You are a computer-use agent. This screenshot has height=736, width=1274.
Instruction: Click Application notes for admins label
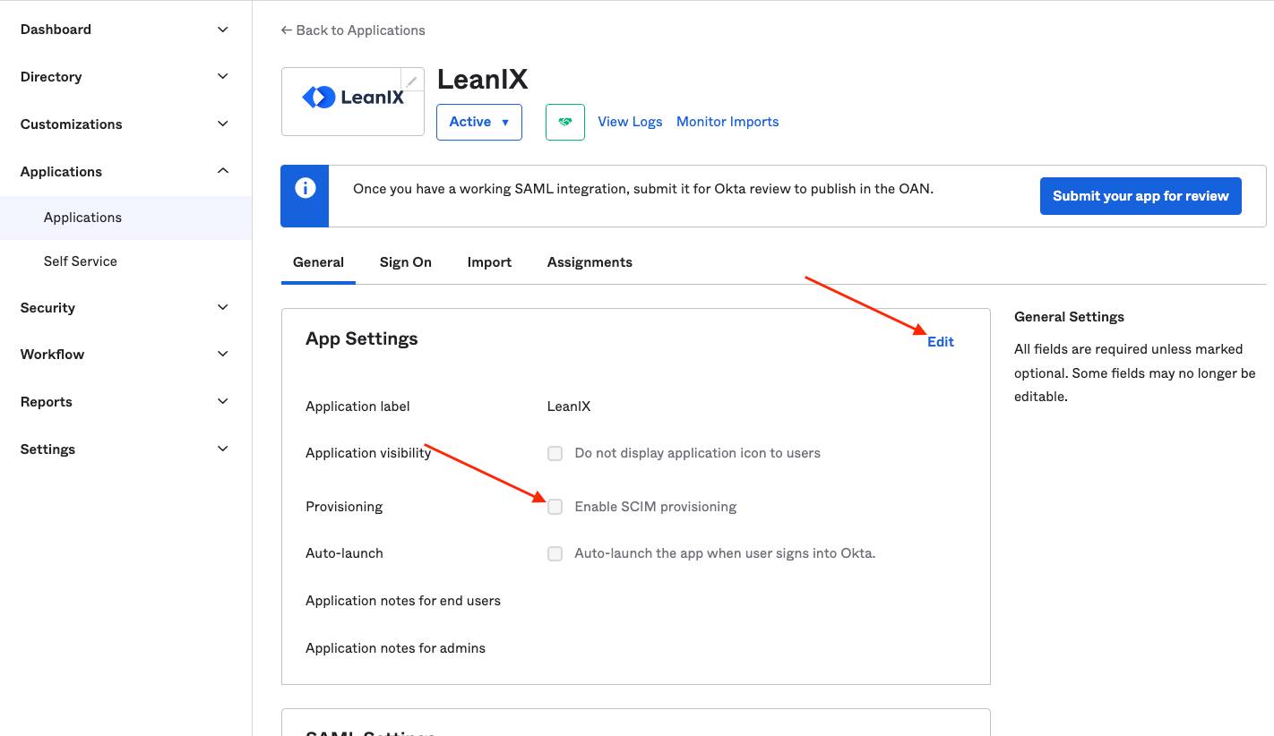click(x=395, y=648)
